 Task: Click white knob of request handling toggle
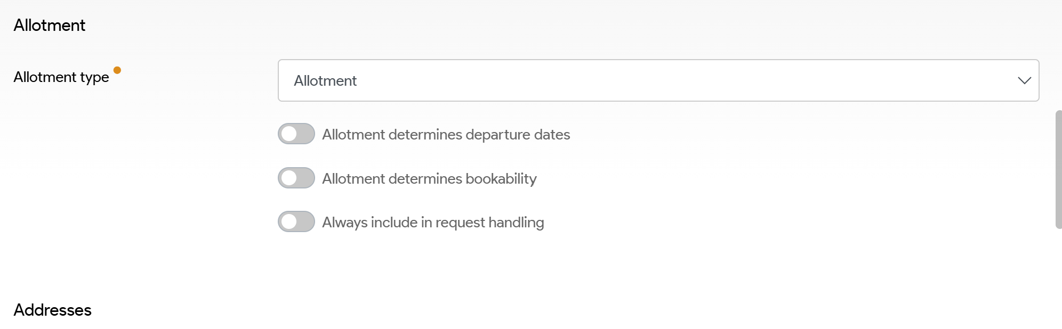(289, 222)
